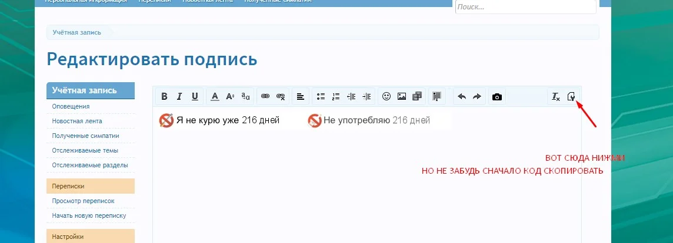
Task: Click the outdent icon
Action: click(351, 96)
